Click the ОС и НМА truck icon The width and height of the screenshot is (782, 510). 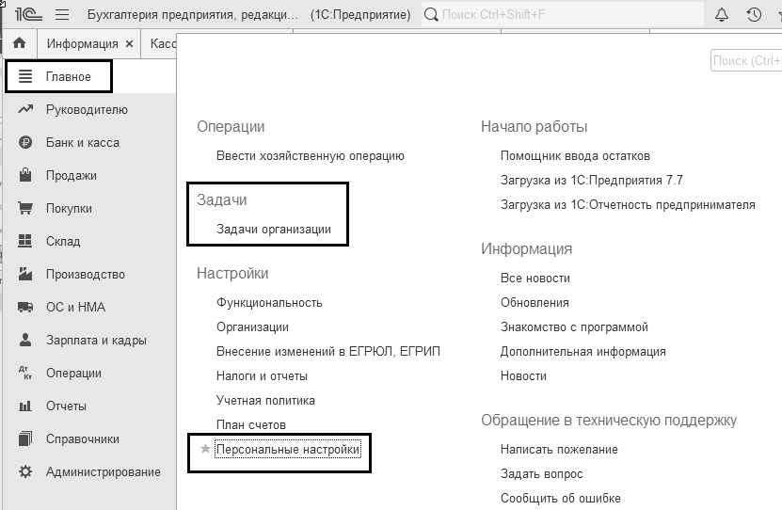pyautogui.click(x=25, y=307)
